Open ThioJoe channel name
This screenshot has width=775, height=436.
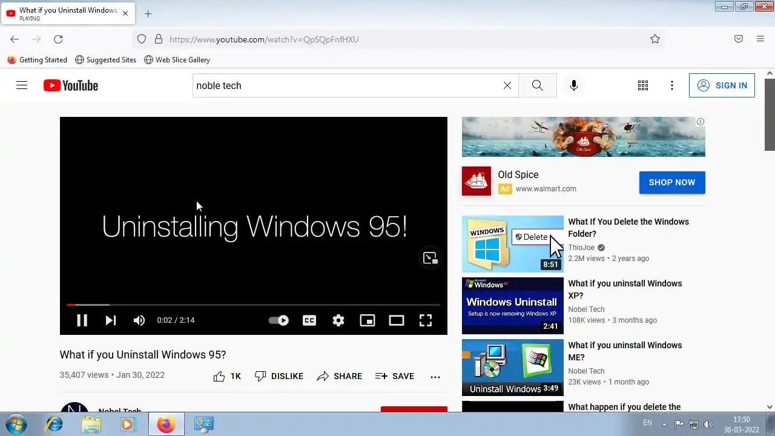[581, 247]
